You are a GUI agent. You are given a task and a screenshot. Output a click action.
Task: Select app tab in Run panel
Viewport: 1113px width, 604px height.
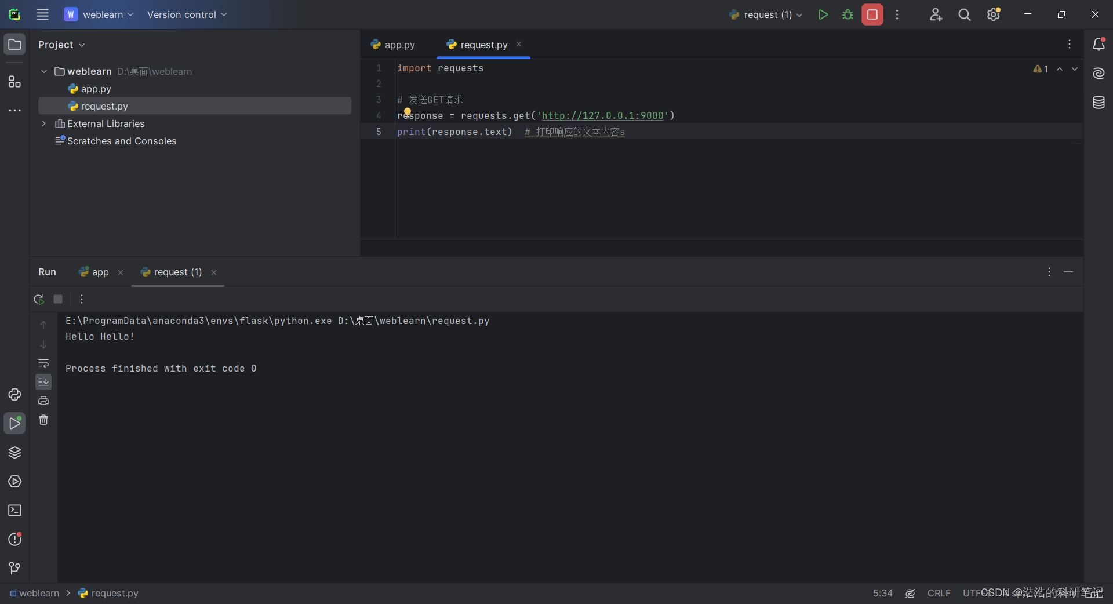point(94,272)
